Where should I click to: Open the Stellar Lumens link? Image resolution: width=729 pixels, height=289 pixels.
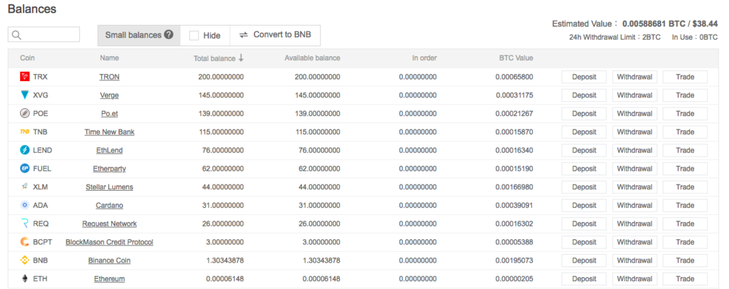point(109,186)
